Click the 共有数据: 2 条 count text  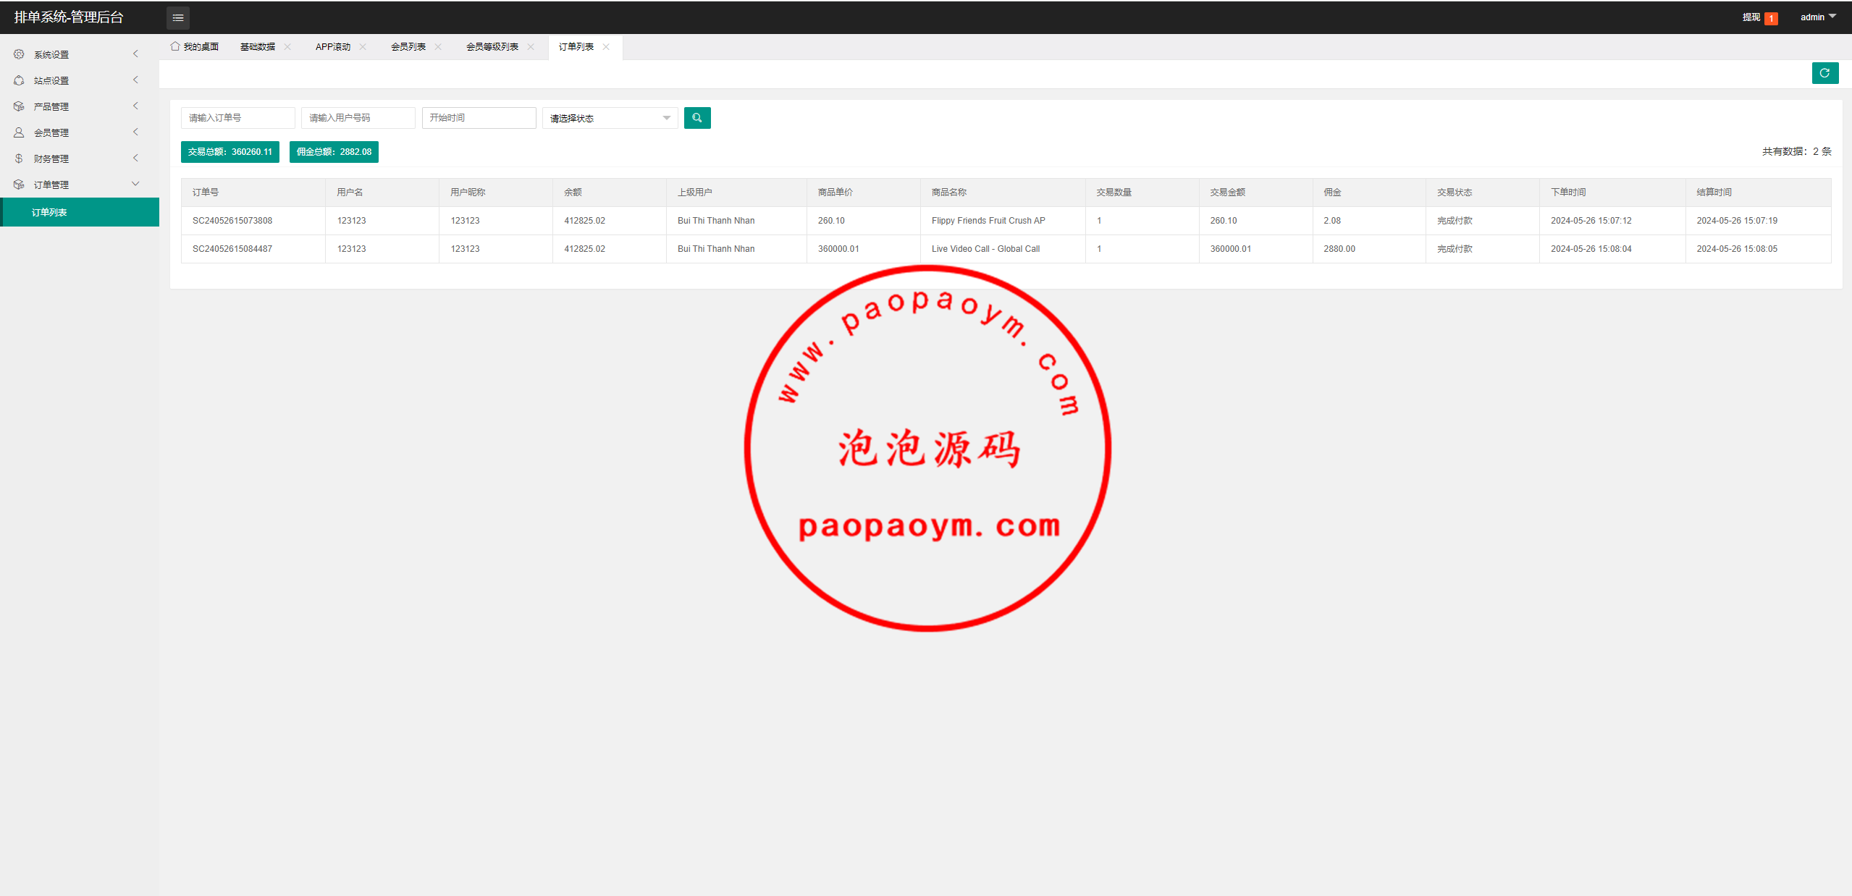[1796, 152]
